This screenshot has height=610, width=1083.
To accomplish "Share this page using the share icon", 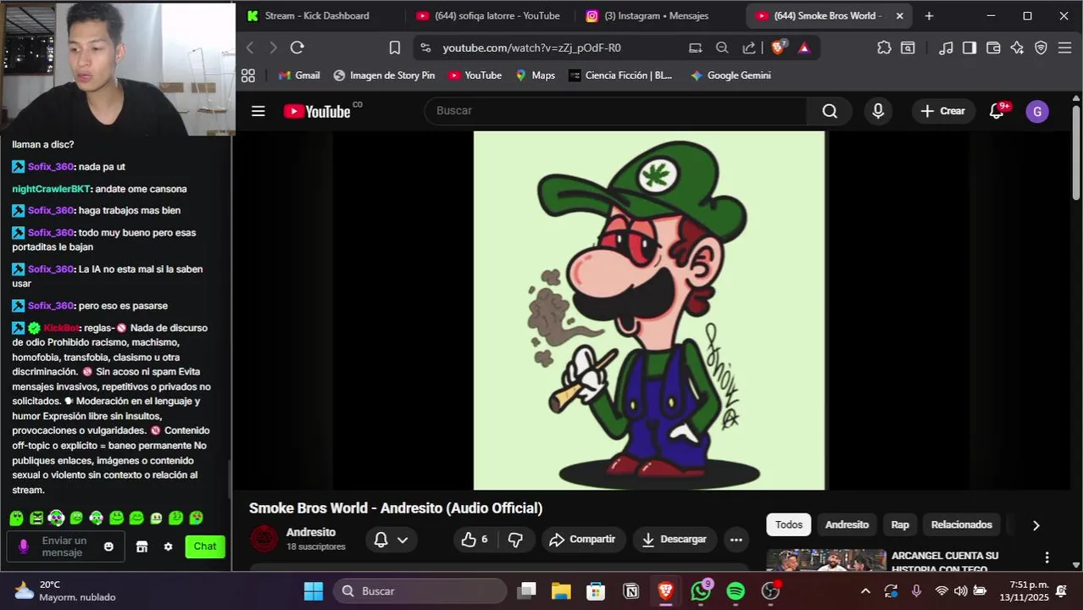I will point(749,48).
